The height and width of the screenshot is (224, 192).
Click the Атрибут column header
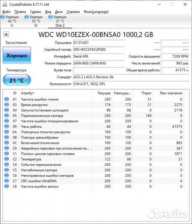coord(55,93)
